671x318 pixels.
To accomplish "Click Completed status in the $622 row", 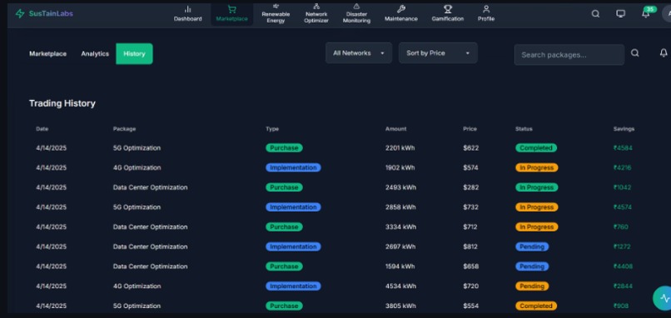I will [x=536, y=148].
